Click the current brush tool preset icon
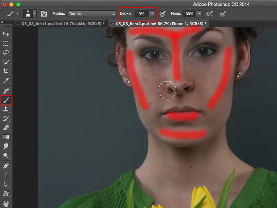277x208 pixels. [11, 14]
